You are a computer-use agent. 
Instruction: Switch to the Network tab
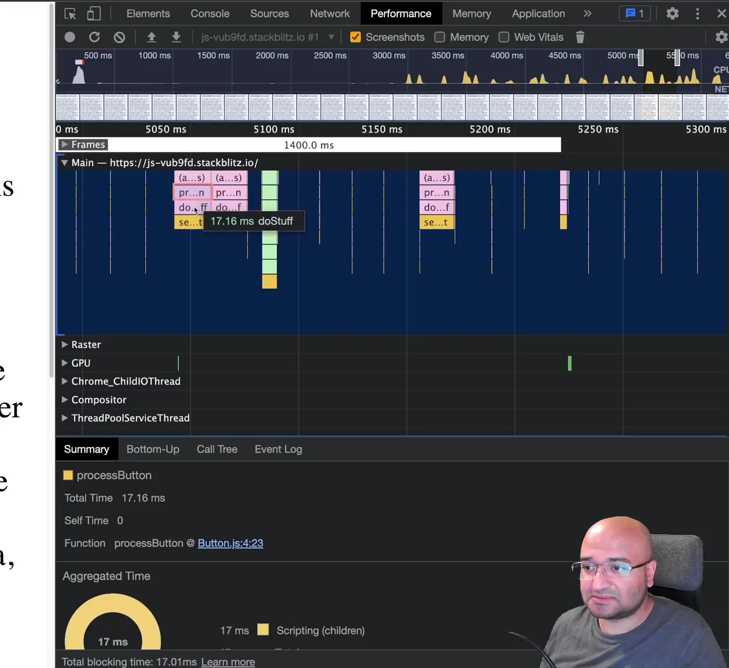330,14
